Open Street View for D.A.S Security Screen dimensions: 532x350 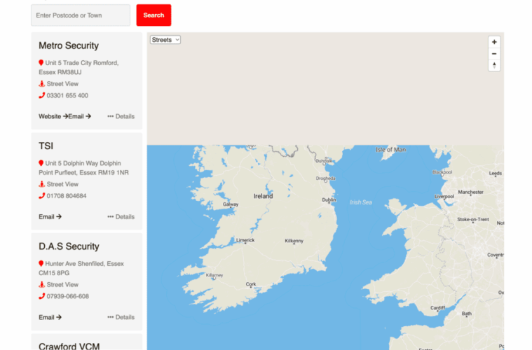(x=62, y=285)
